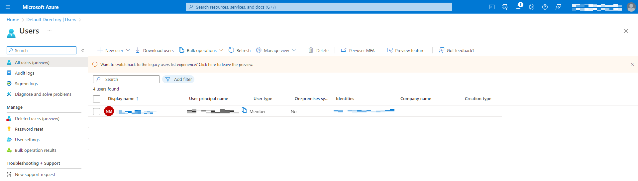Click User principal name column header
This screenshot has height=181, width=638.
click(209, 99)
